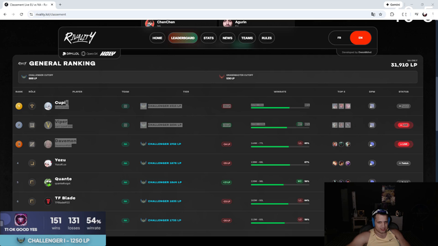Click the ChenChen player card

179,23
